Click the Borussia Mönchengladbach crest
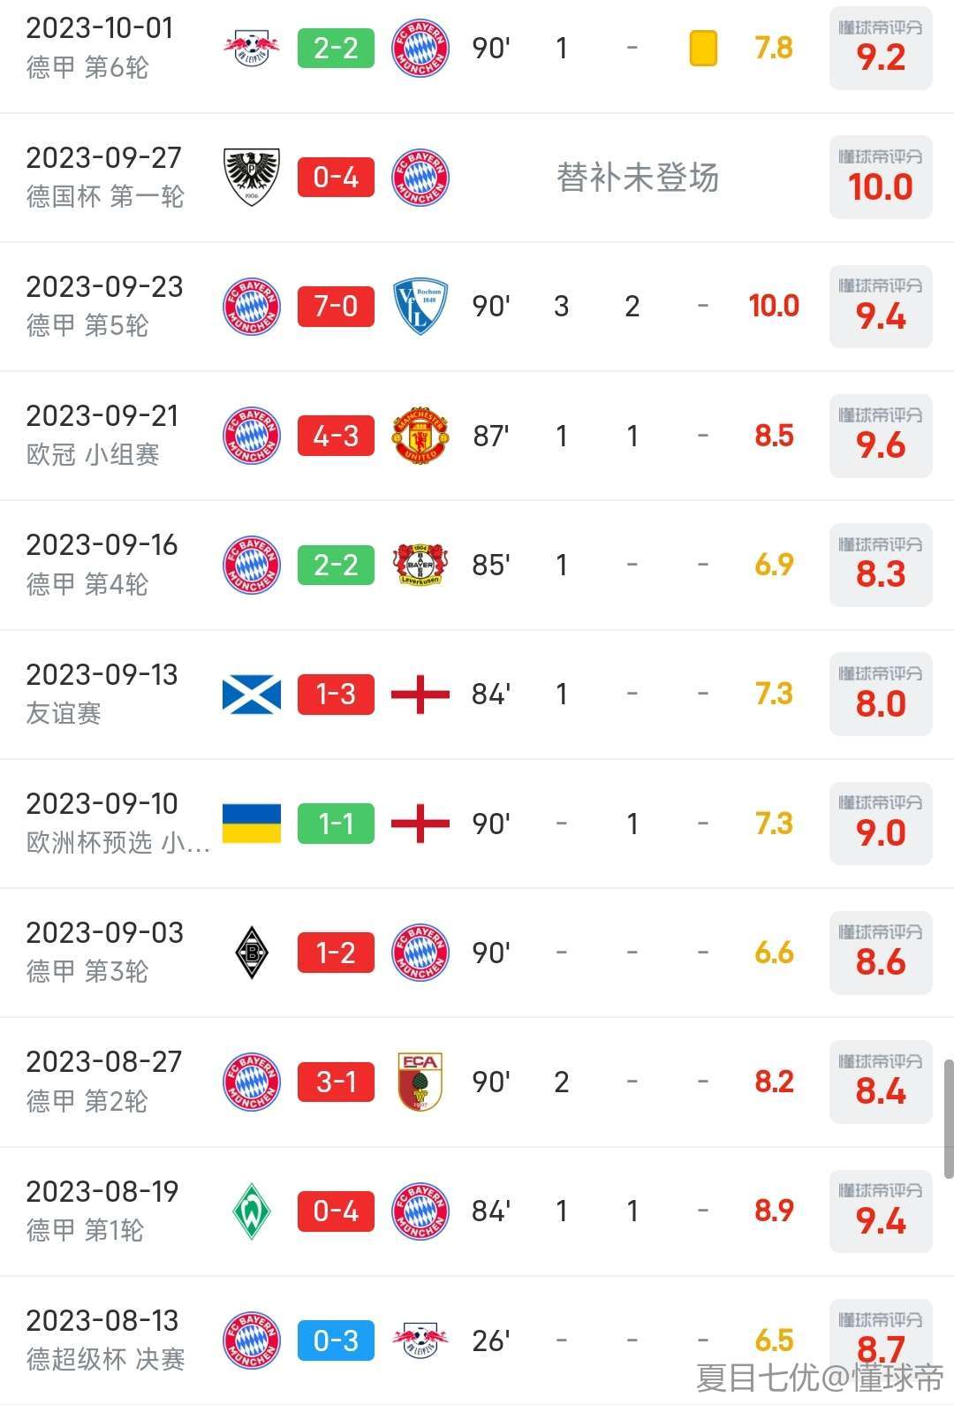Viewport: 954px width, 1405px height. pos(252,953)
